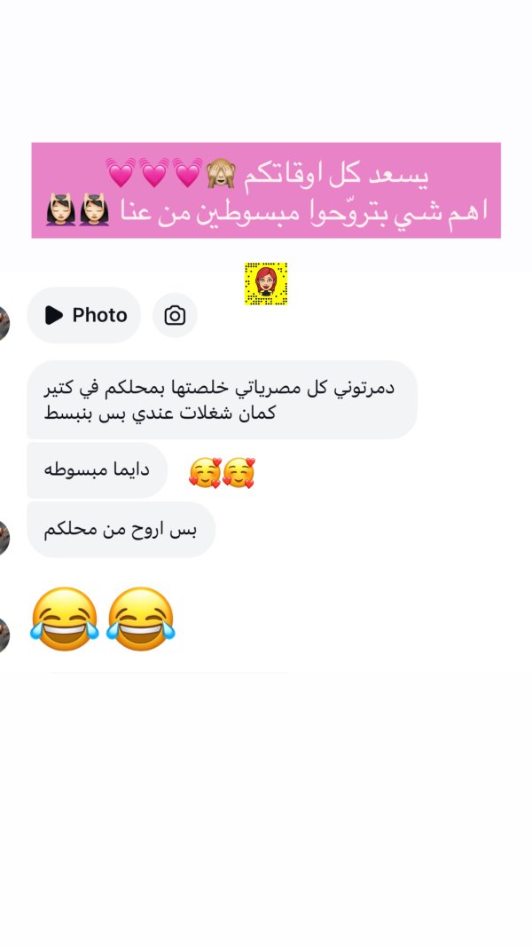Screen dimensions: 532x946
Task: Tap the left laughing-tears emoji
Action: point(64,619)
